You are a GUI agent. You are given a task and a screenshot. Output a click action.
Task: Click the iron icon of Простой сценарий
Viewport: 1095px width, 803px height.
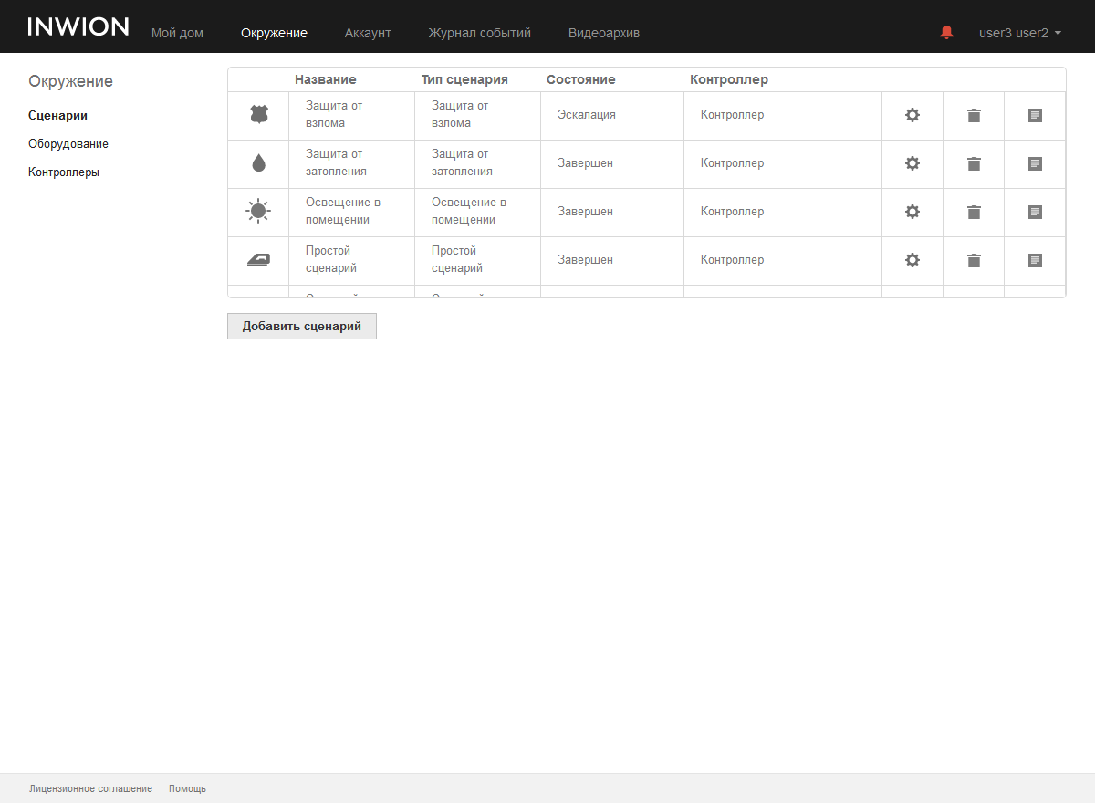tap(258, 260)
